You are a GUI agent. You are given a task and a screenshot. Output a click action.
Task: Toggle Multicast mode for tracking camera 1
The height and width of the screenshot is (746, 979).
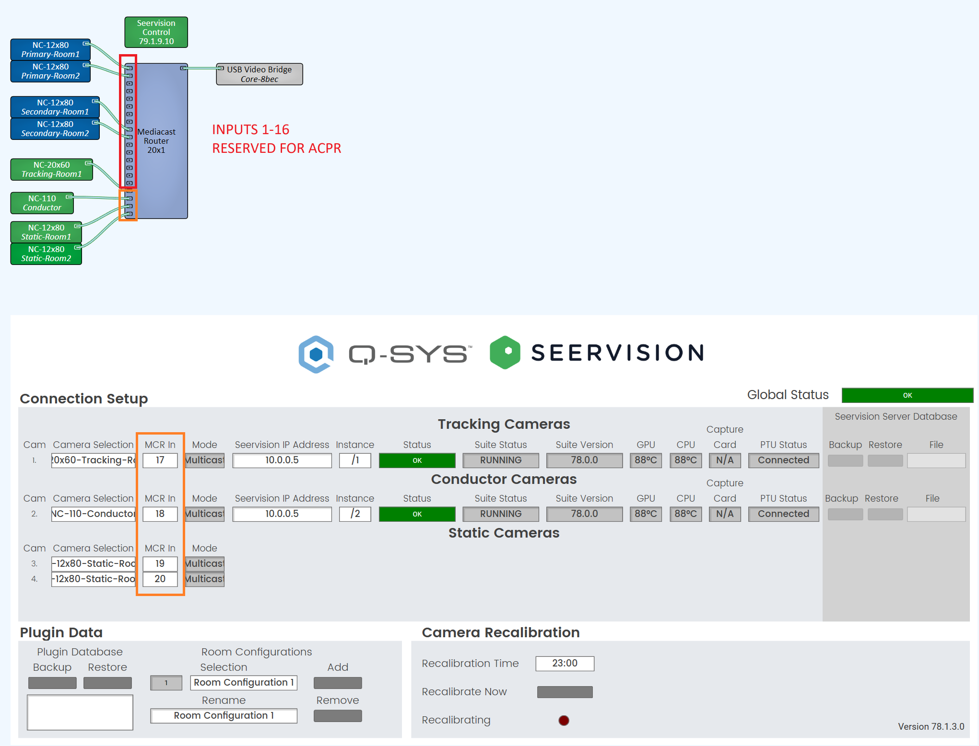coord(205,460)
